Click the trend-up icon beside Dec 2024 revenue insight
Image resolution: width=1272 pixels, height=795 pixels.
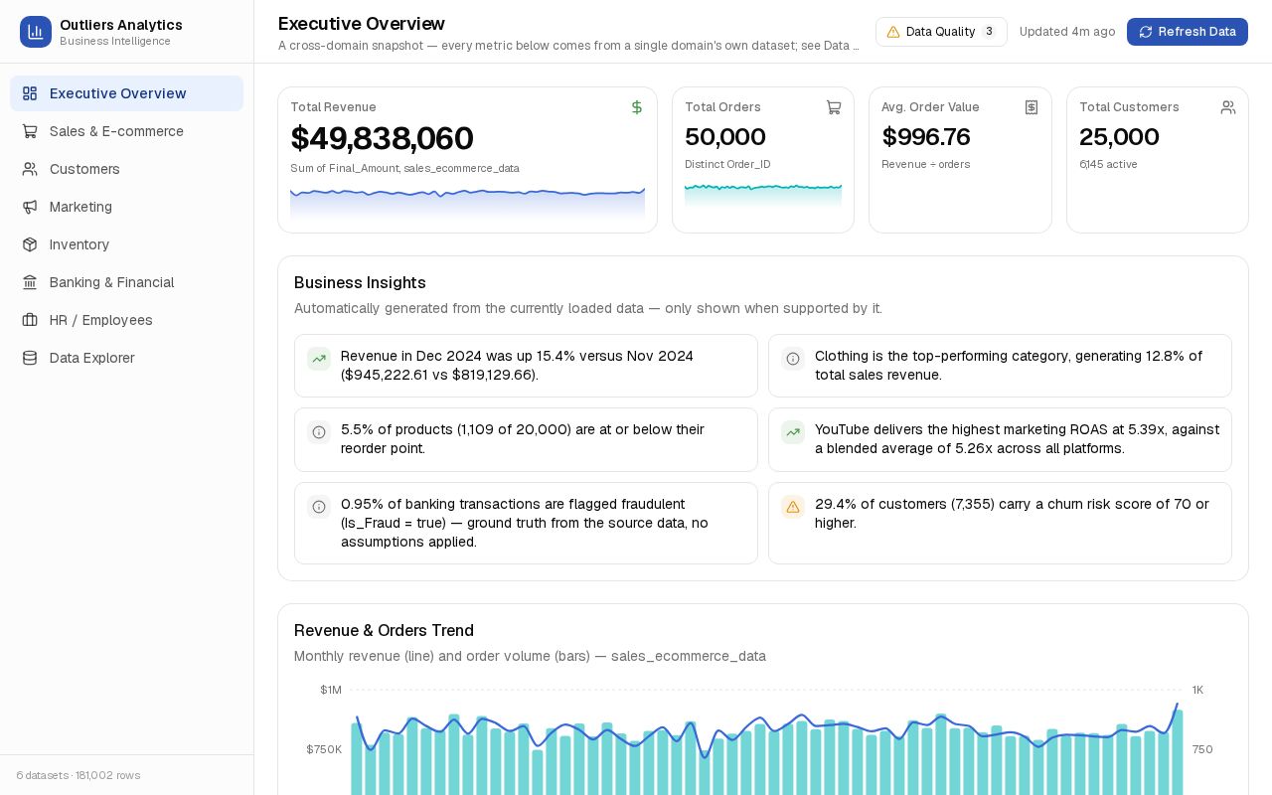(x=319, y=359)
